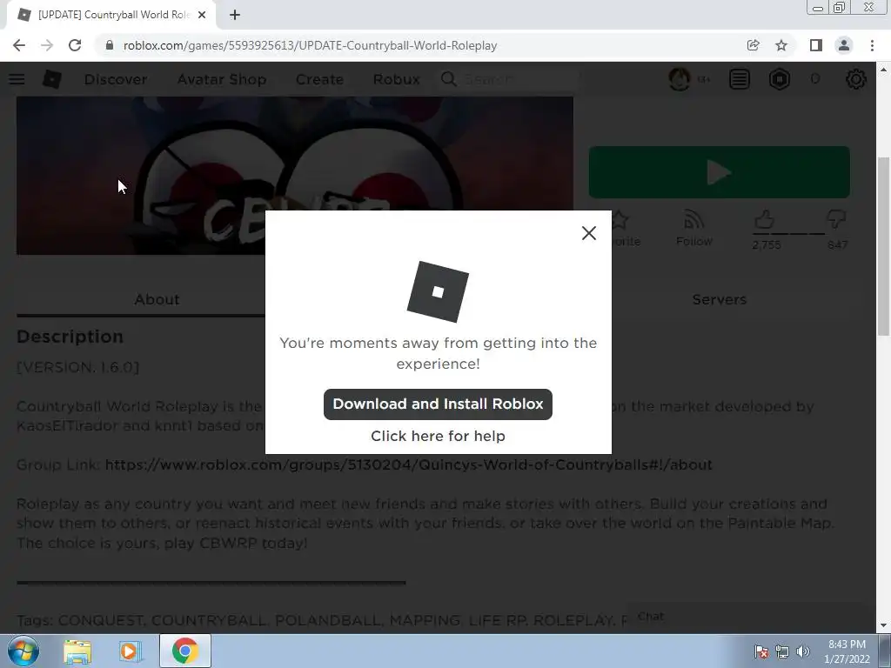Click the page vertical scrollbar
This screenshot has height=668, width=891.
click(883, 244)
